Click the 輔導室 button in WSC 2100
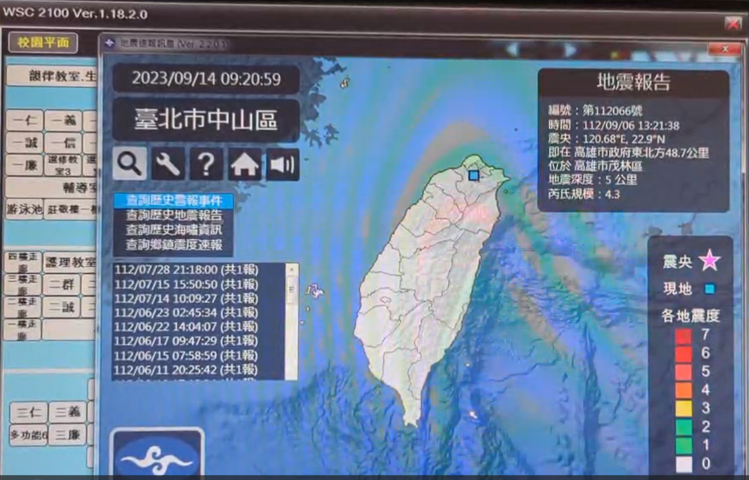 click(52, 187)
